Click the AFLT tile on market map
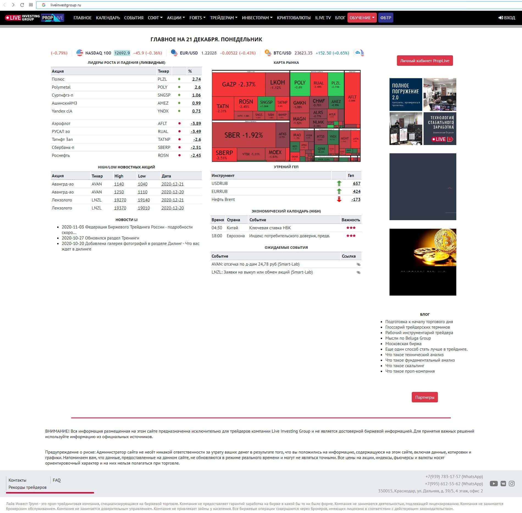Viewport: 522px width, 513px height. pyautogui.click(x=352, y=98)
